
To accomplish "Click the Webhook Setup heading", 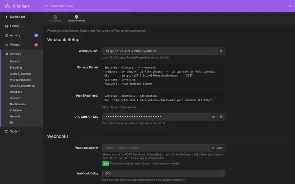I will [63, 40].
